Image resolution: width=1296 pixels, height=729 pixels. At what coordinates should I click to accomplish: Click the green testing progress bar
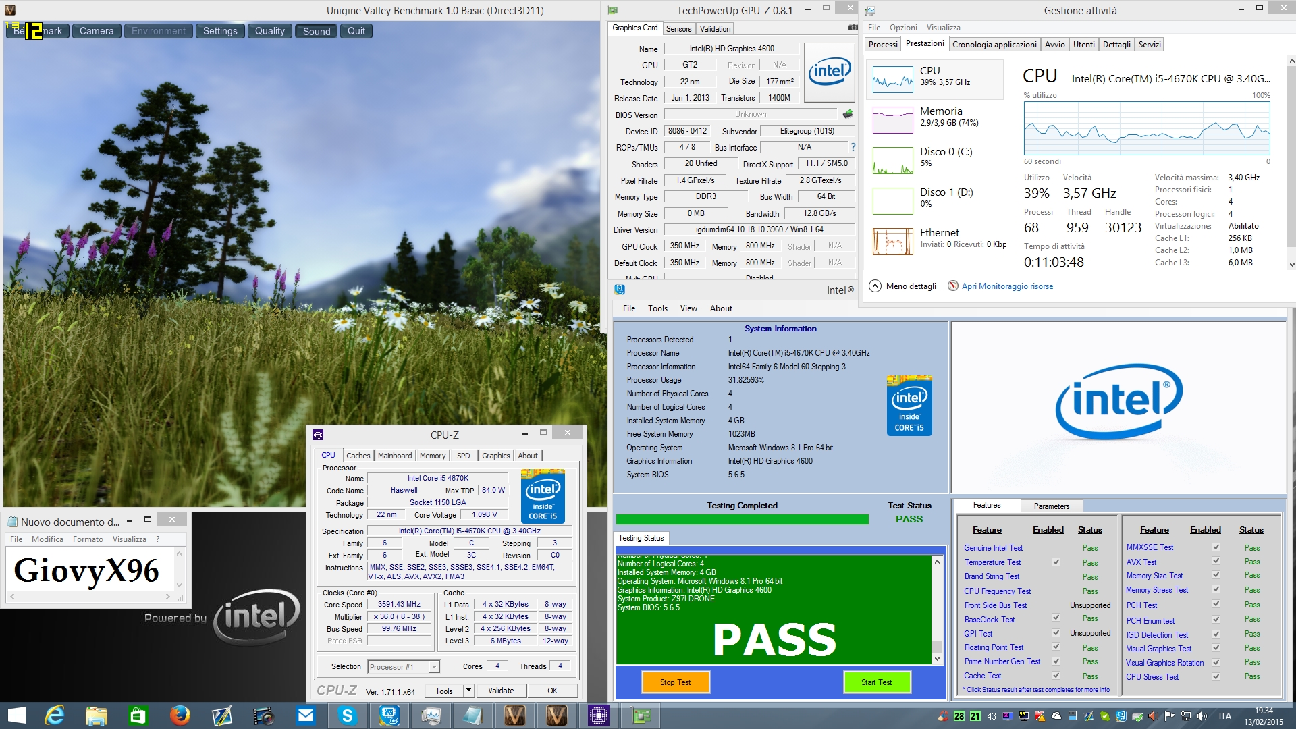pyautogui.click(x=742, y=519)
